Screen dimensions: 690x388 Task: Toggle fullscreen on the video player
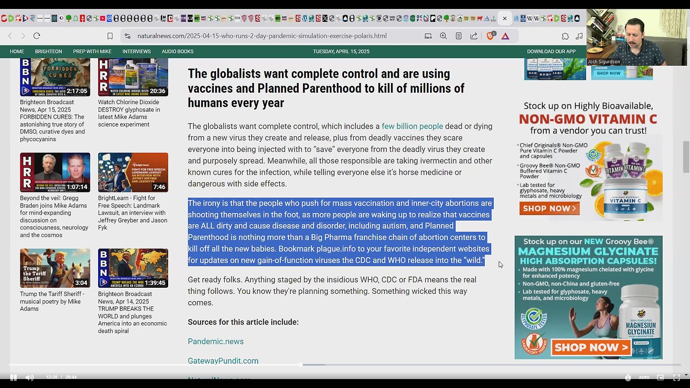677,378
